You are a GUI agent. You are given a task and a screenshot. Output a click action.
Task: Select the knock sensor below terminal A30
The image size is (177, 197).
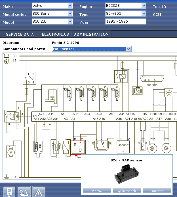(166, 147)
